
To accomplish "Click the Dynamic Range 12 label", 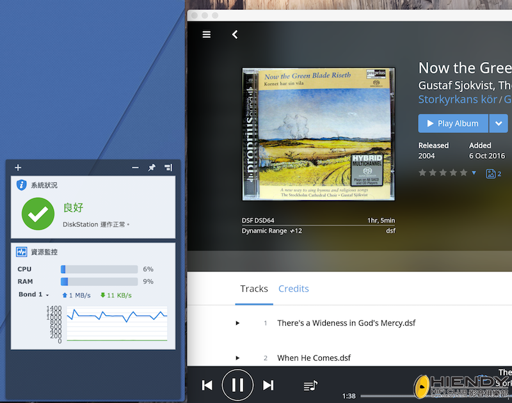I will coord(271,231).
